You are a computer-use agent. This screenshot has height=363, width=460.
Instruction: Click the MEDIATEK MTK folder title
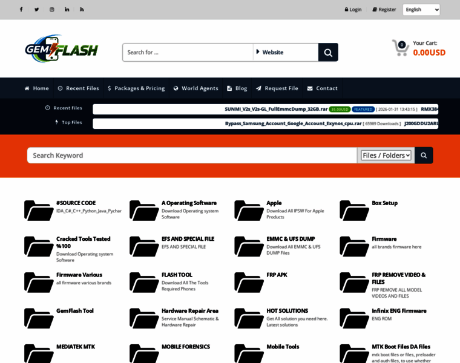(x=76, y=347)
